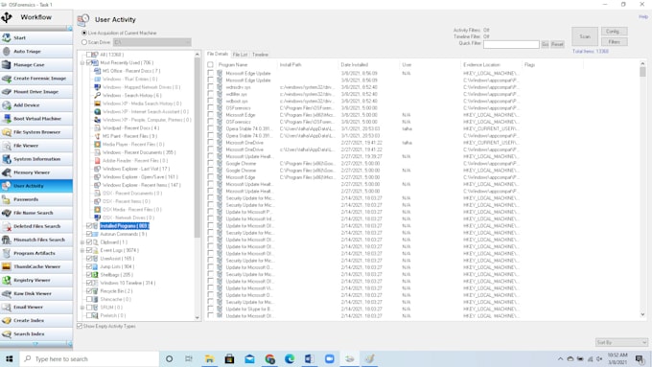Image resolution: width=652 pixels, height=367 pixels.
Task: Open the Filters button
Action: 615,42
